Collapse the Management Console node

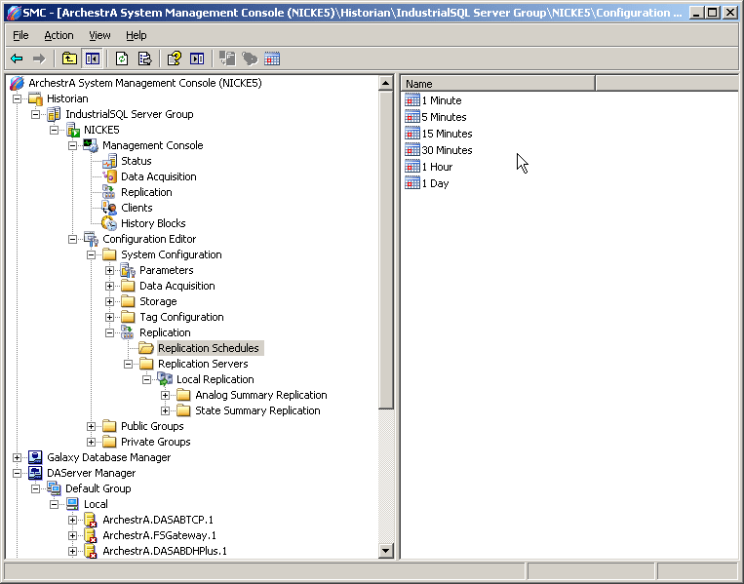point(72,145)
